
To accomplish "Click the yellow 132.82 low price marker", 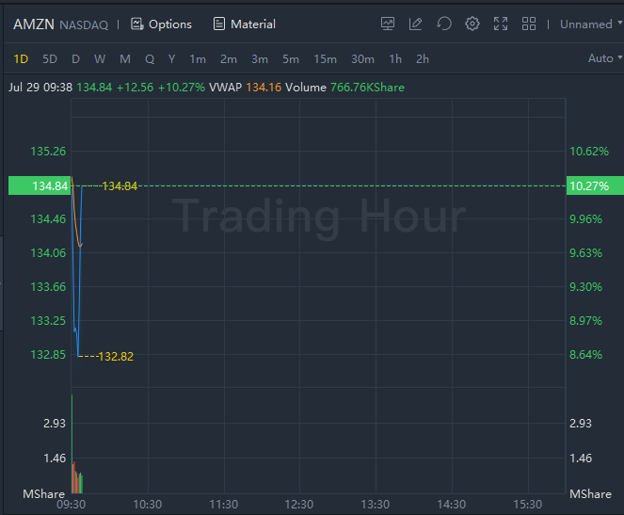I will tap(116, 356).
